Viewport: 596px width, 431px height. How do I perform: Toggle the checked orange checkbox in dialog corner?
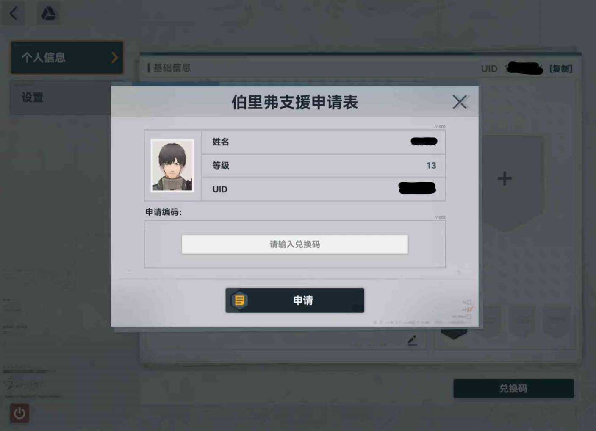coord(469,309)
